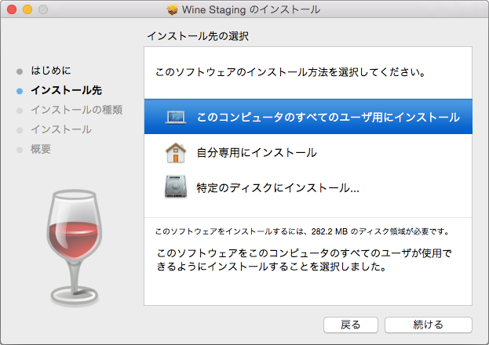
Task: Click the blue bullet beside インストール先
Action: tap(20, 91)
